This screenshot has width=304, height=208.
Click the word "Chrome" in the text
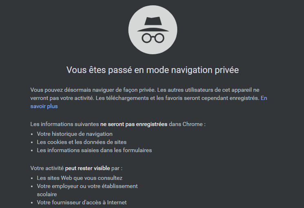[193, 124]
